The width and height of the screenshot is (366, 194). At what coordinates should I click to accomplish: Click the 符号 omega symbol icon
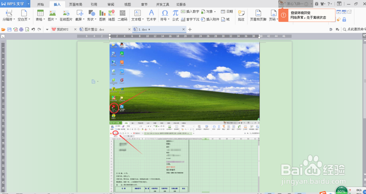(x=165, y=13)
